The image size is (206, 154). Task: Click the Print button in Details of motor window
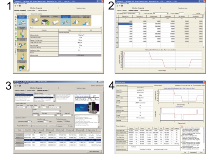tap(185, 152)
